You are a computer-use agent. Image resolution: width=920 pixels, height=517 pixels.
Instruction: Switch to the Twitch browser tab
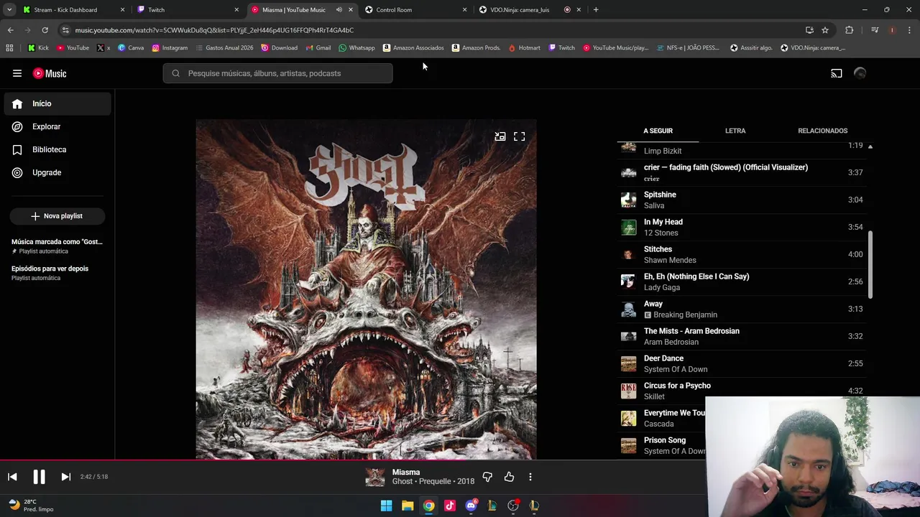point(187,10)
